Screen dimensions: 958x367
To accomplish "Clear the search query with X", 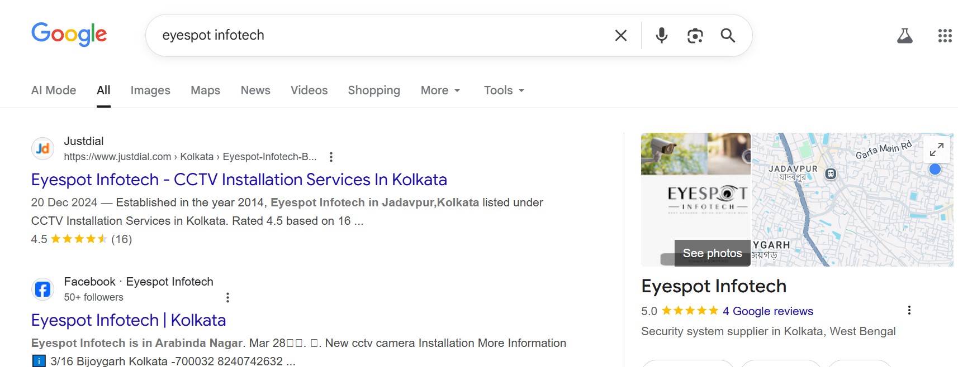I will [x=620, y=36].
